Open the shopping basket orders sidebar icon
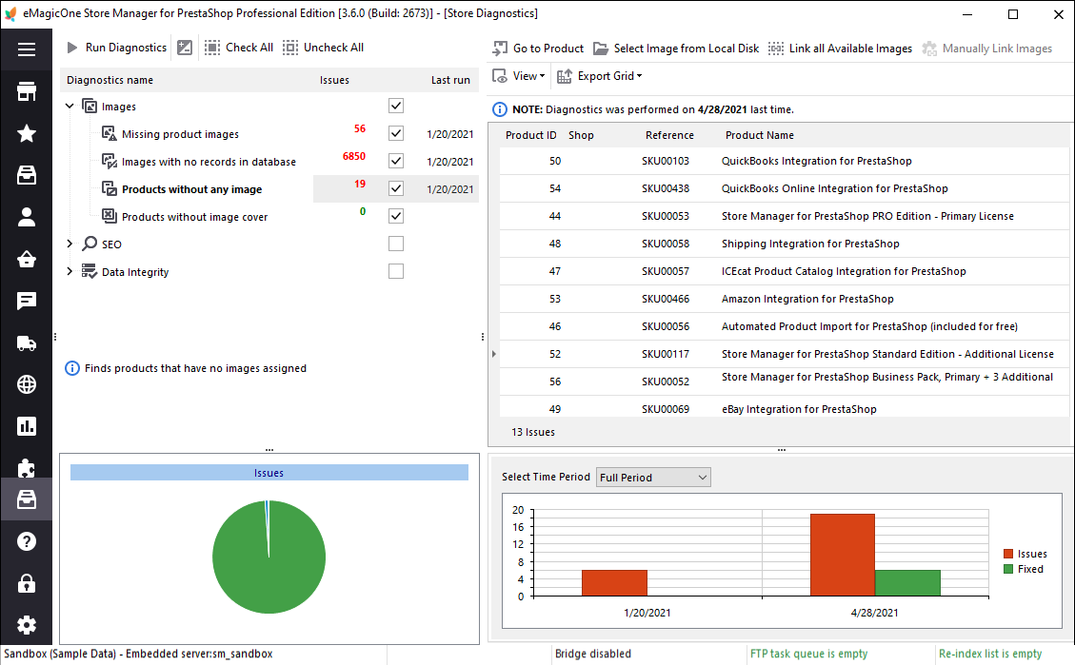Screen dimensions: 1075x665 [26, 259]
